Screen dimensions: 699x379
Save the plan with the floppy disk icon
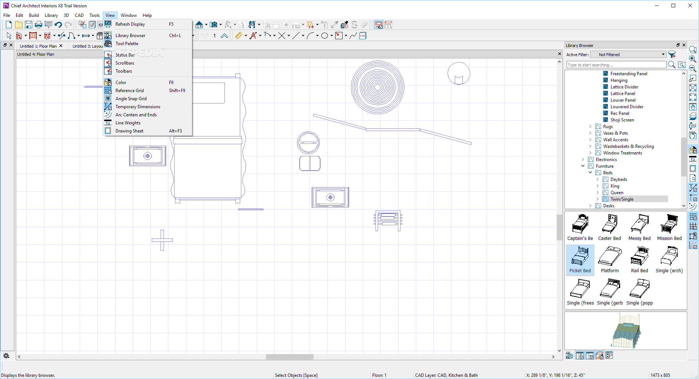tap(29, 25)
